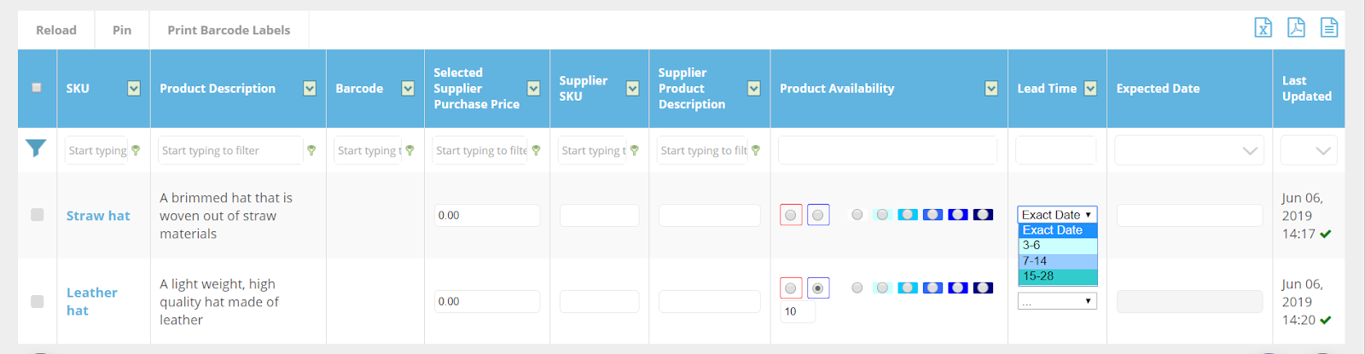Click the Reload toolbar item
Image resolution: width=1365 pixels, height=354 pixels.
click(56, 30)
